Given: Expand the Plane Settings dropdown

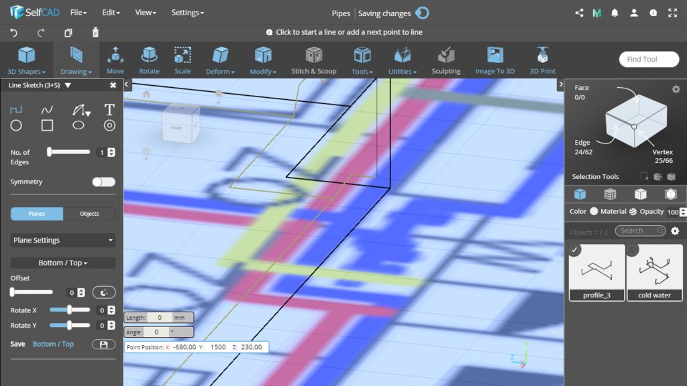Looking at the screenshot, I should (63, 240).
